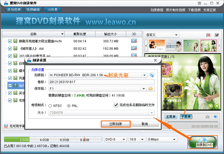Viewport: 224px width, 154px height.
Task: Open the 大小 720X576 dropdown
Action: (152, 113)
